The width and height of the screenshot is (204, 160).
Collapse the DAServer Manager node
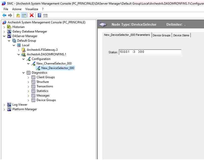4,36
